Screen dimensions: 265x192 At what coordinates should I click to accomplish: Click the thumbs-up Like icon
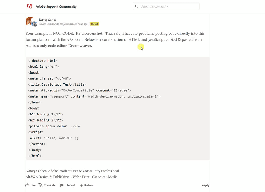point(27,185)
